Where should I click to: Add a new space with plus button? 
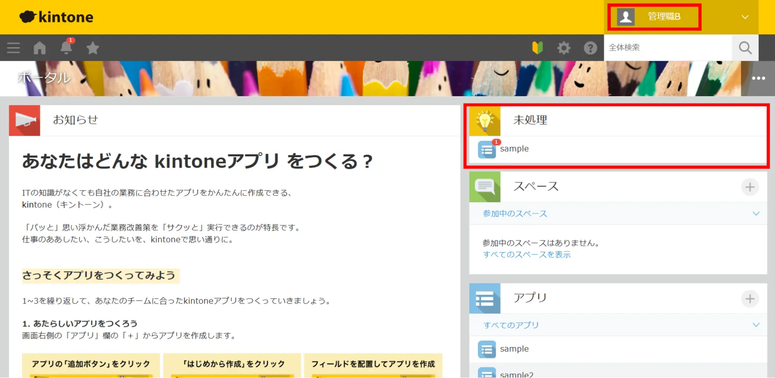point(750,187)
